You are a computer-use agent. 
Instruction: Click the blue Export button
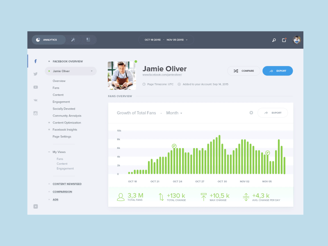[278, 71]
